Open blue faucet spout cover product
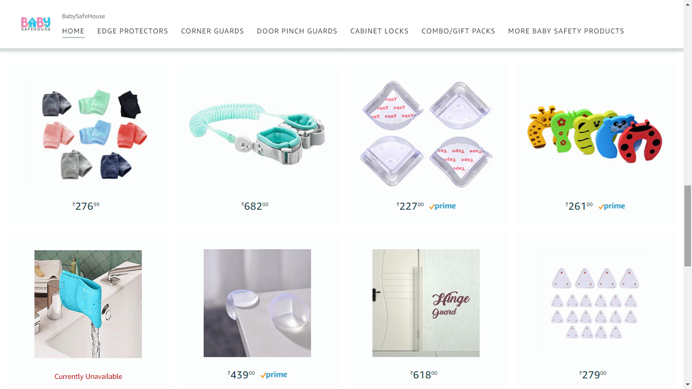692x389 pixels. pyautogui.click(x=88, y=304)
